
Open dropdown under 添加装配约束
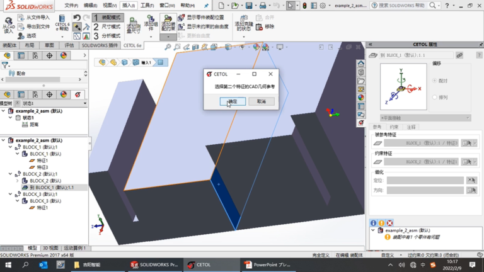(x=168, y=37)
